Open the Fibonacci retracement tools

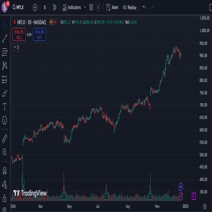pyautogui.click(x=5, y=52)
